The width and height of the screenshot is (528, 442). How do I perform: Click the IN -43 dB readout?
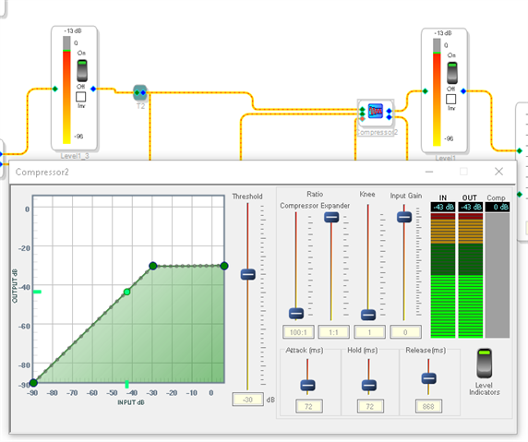[x=443, y=207]
